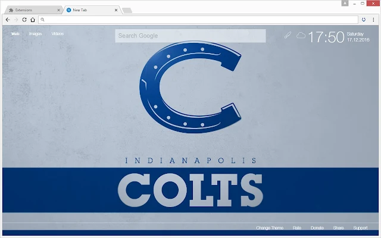
Task: Open a new tab with the tab button
Action: tap(127, 11)
